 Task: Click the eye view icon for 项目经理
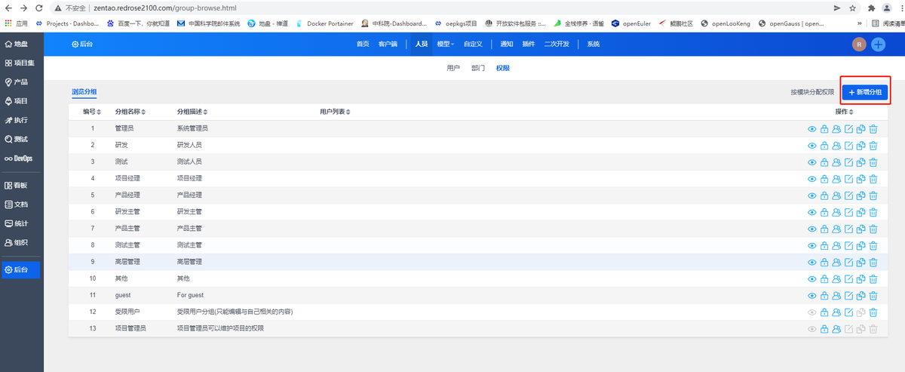[812, 179]
